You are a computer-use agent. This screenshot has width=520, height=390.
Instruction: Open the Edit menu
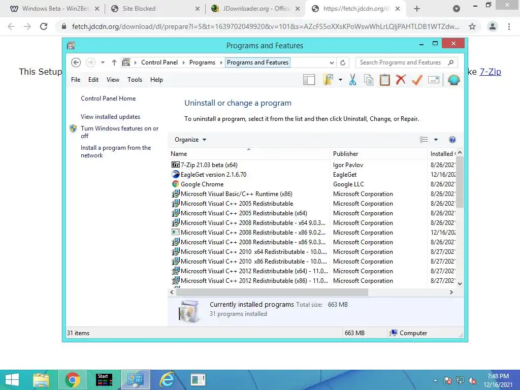click(x=93, y=80)
